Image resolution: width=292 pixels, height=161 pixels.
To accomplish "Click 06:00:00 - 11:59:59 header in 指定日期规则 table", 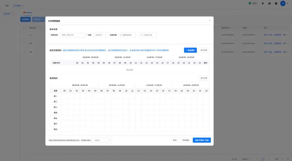I will pyautogui.click(x=122, y=57).
